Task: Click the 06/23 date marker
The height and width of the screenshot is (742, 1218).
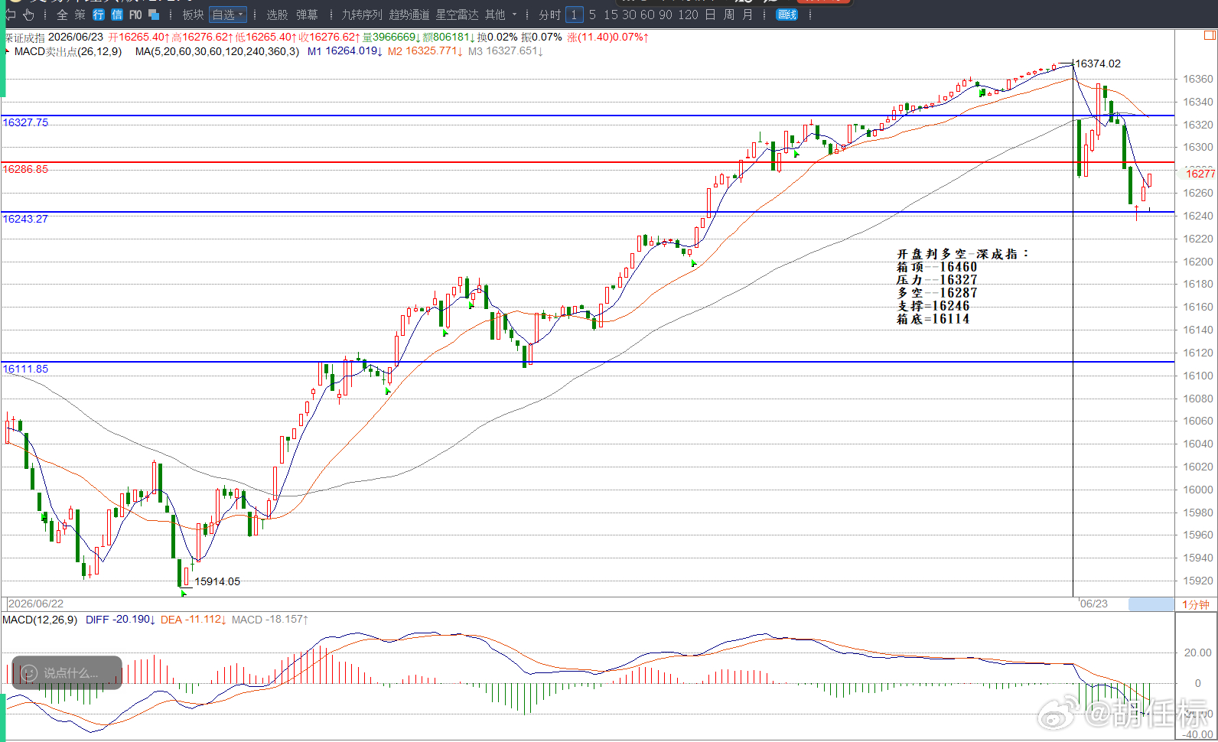Action: tap(1093, 604)
